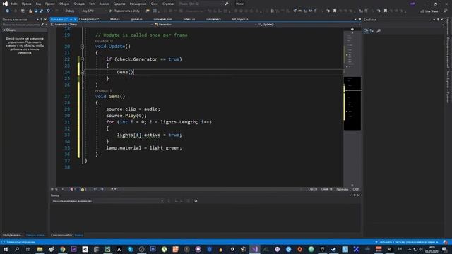452x254 pixels.
Task: Click the taskbar search icon
Action: [x=17, y=249]
